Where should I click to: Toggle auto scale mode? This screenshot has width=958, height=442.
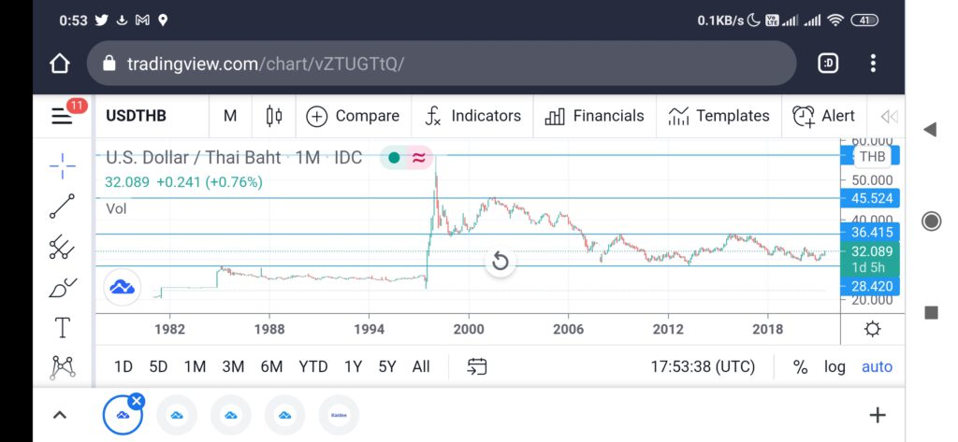pos(877,367)
